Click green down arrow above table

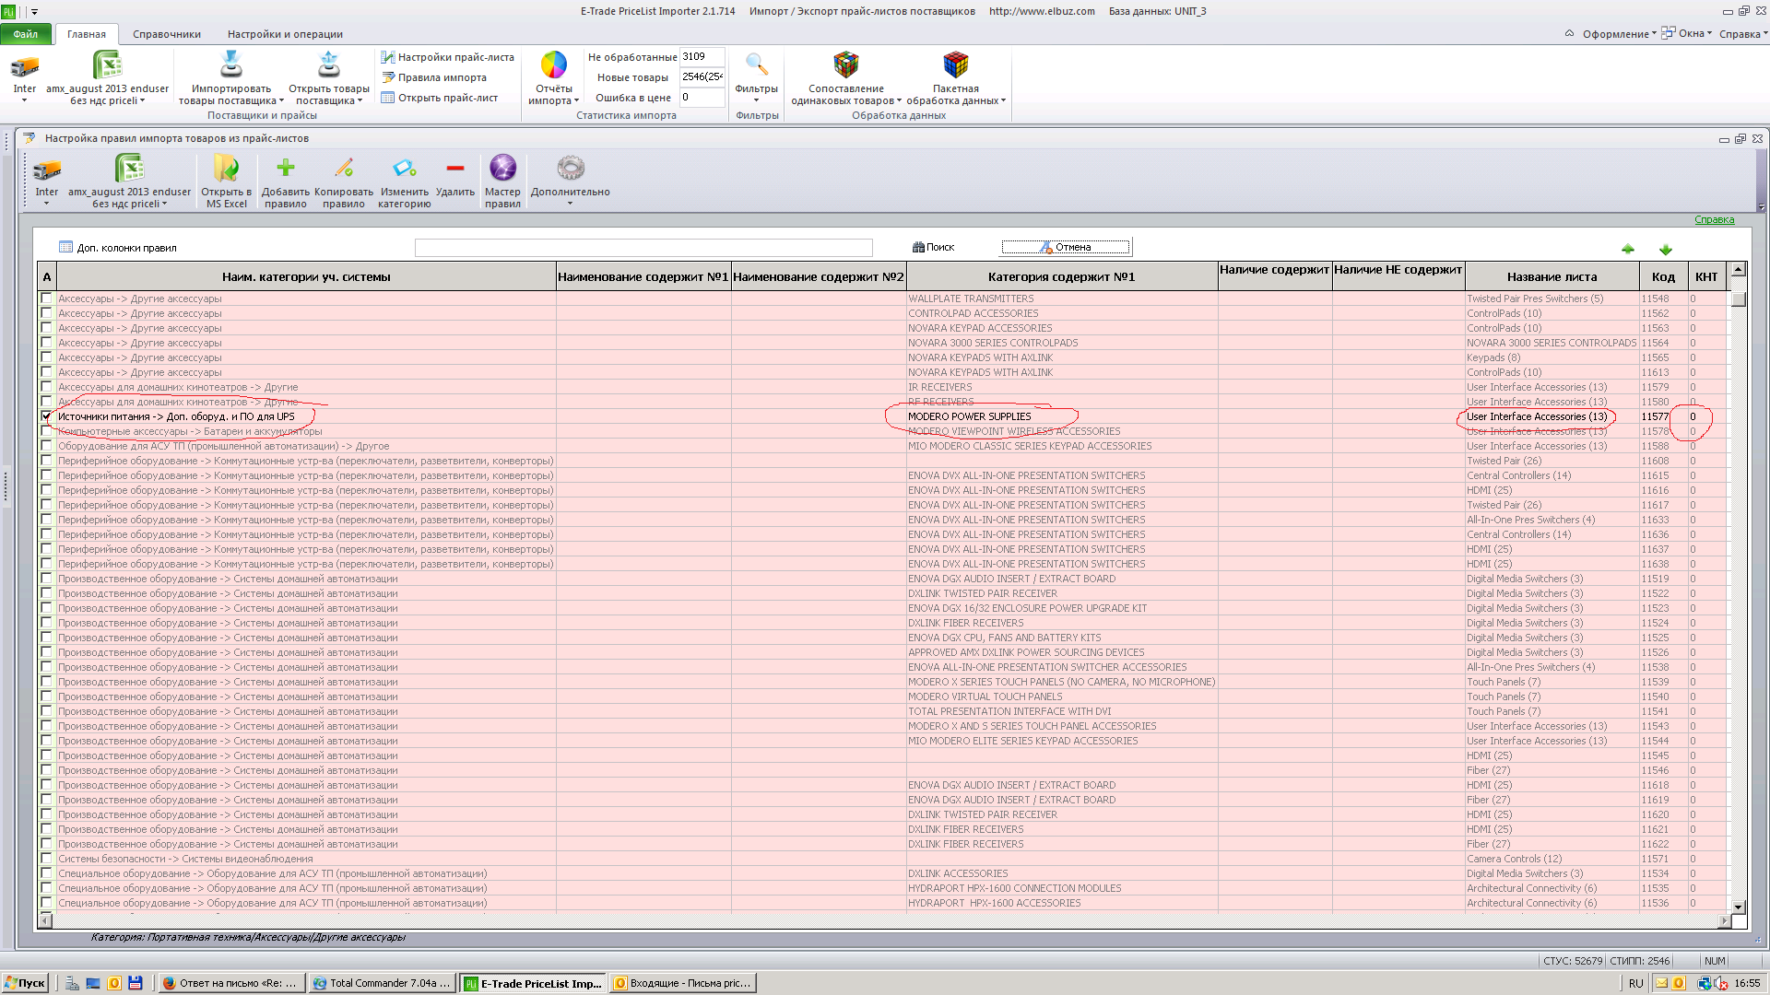[x=1666, y=250]
